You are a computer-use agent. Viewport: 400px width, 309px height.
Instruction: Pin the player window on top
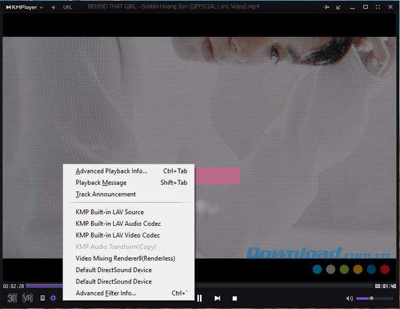click(326, 7)
